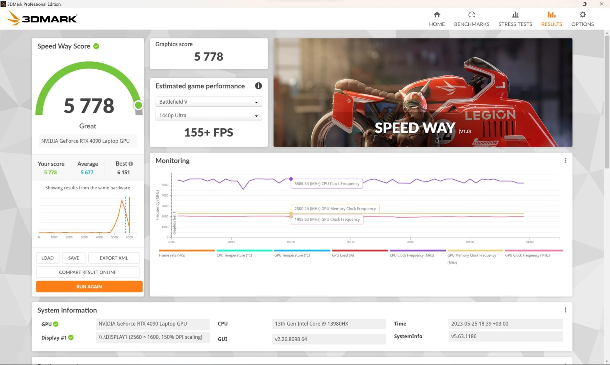Toggle CPU Temperature legend series
610x365 pixels.
pyautogui.click(x=244, y=253)
